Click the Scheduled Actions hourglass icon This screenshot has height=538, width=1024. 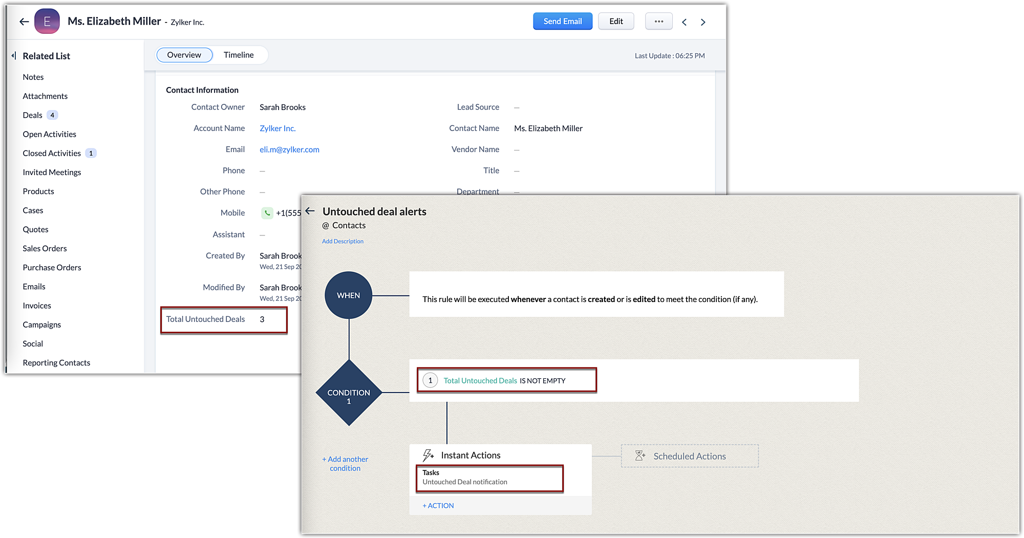640,456
